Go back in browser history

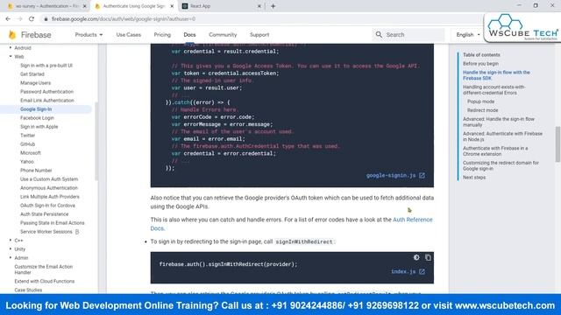[8, 19]
